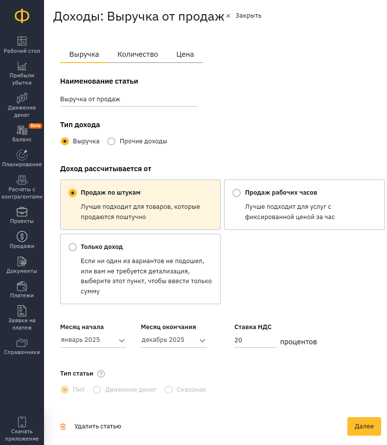Click the Удалить статью link
Image resolution: width=387 pixels, height=445 pixels.
(98, 426)
